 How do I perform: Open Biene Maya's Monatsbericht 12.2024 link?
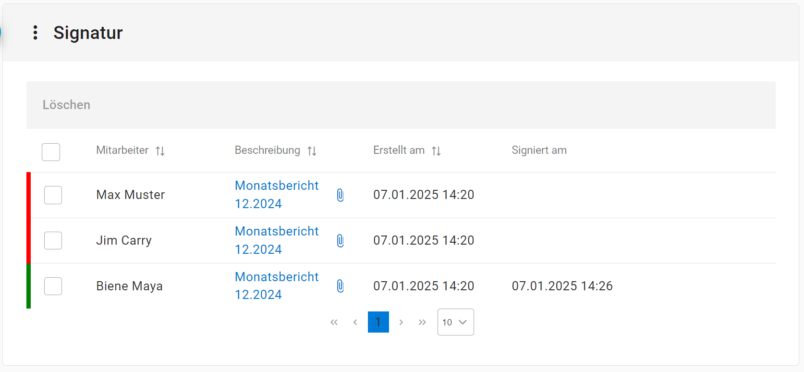[x=276, y=285]
